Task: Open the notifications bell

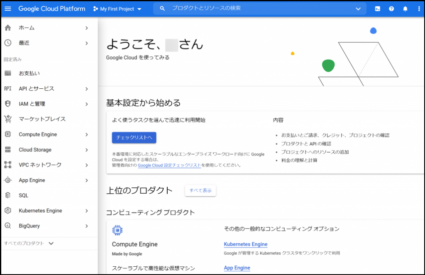Action: [x=405, y=9]
